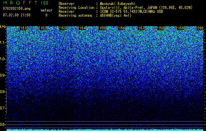Click the 0.9 kHz frequency axis label

coord(3,75)
